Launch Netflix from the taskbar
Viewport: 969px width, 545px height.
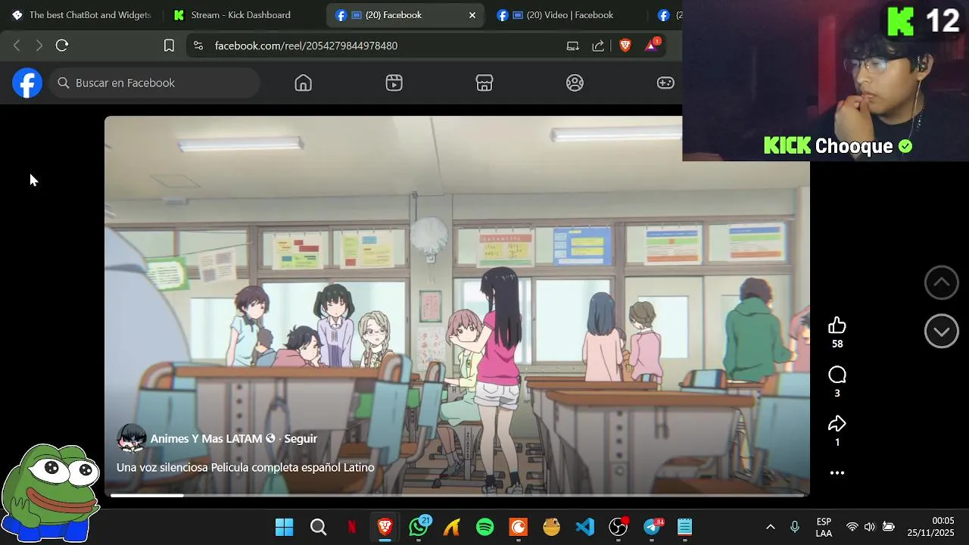click(x=352, y=527)
